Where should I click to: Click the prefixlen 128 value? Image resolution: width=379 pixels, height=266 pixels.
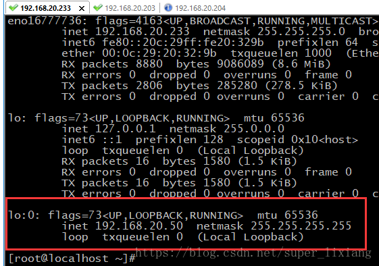coord(213,140)
